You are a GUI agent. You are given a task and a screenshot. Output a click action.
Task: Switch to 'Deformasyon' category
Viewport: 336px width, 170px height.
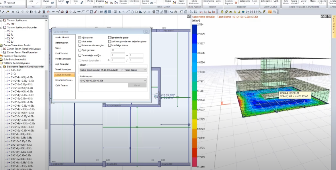click(x=62, y=43)
